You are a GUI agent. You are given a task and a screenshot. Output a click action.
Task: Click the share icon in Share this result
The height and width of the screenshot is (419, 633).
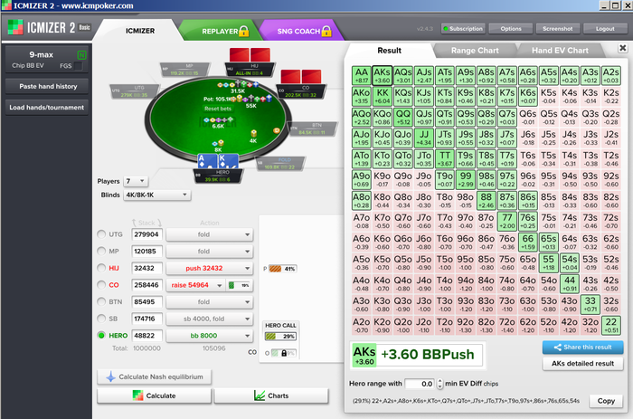point(558,348)
